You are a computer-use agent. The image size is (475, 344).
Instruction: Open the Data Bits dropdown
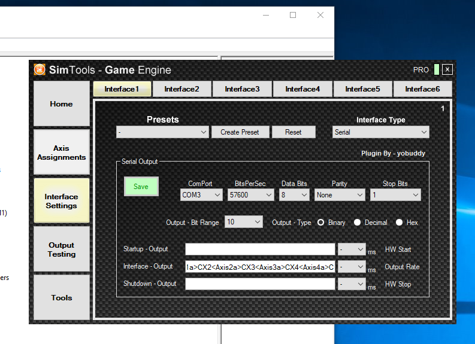point(294,195)
